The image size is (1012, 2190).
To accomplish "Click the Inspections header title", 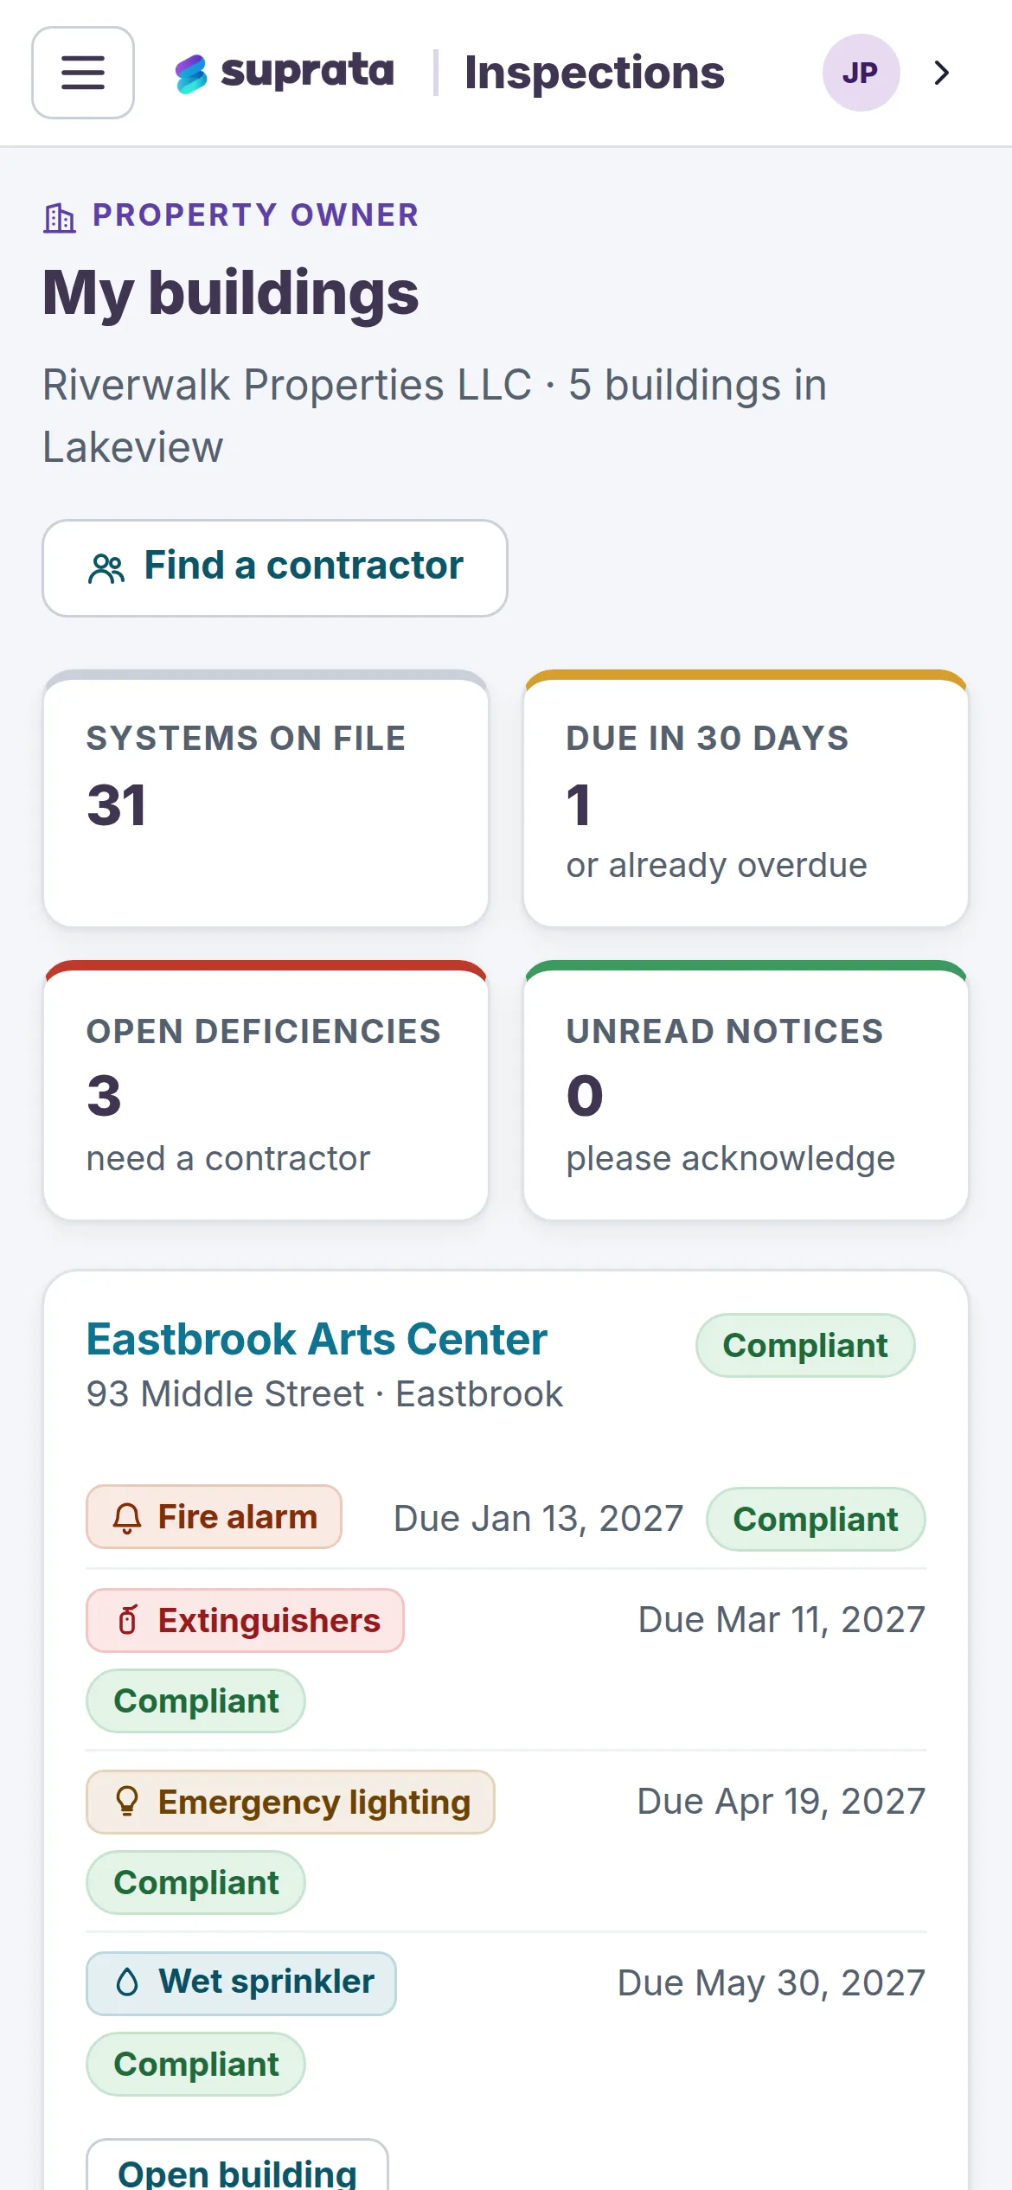I will tap(594, 73).
